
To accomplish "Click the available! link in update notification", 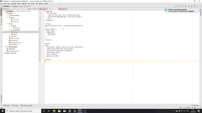I will tap(191, 11).
